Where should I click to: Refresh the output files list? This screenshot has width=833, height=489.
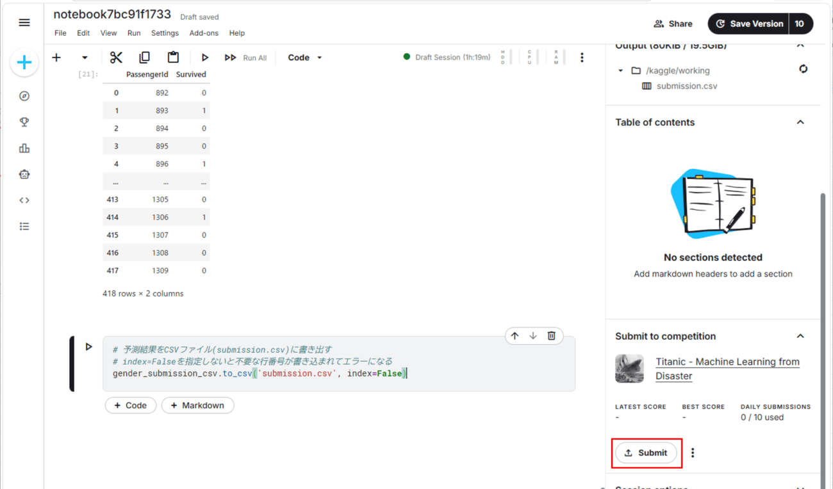(x=803, y=69)
